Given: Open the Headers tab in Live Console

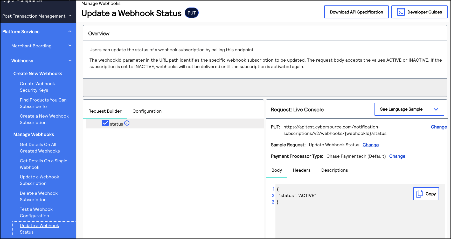Looking at the screenshot, I should [x=301, y=170].
